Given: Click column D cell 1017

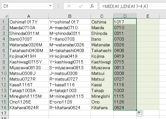Looking at the screenshot, I should 125,22.
